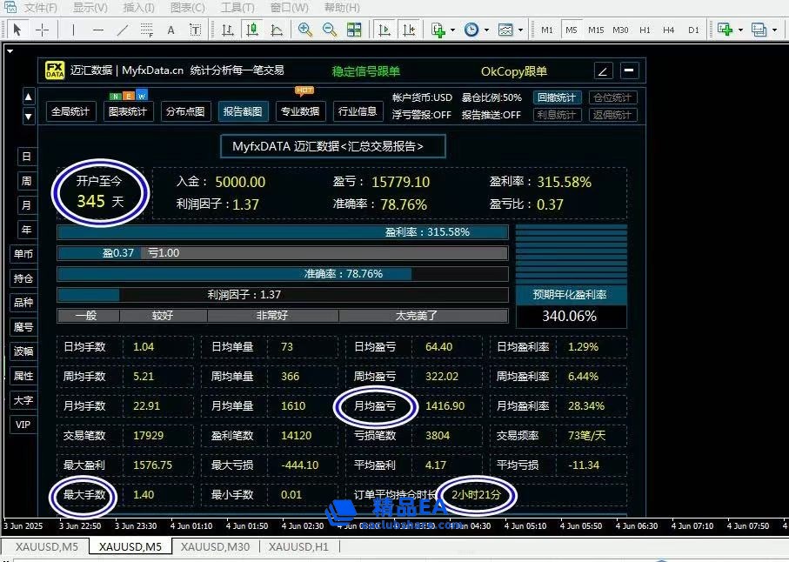Click the panel up arrow icon
This screenshot has width=789, height=562.
tap(29, 97)
